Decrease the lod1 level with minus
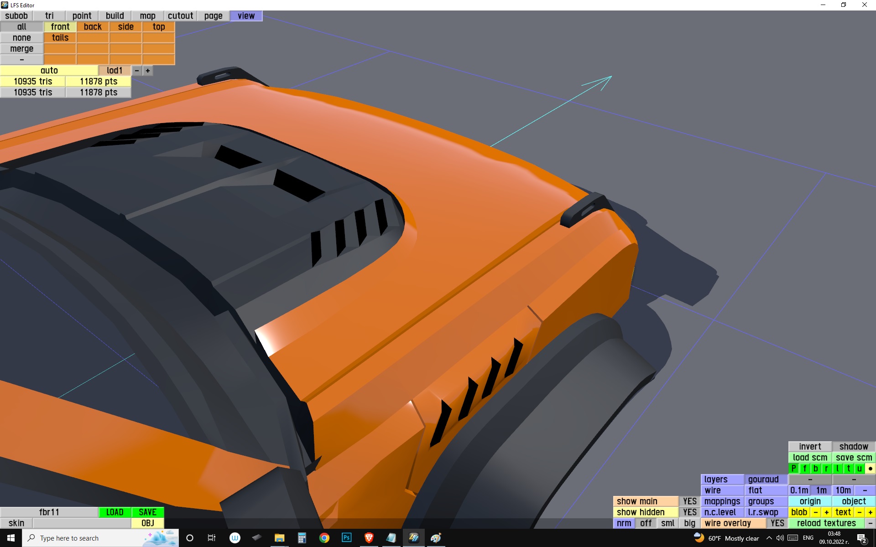The image size is (876, 547). 136,71
